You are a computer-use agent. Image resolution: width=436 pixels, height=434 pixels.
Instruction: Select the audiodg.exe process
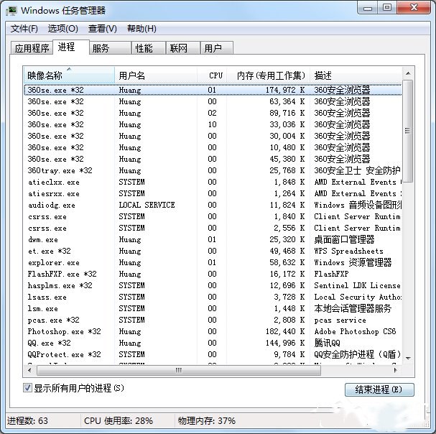point(213,205)
